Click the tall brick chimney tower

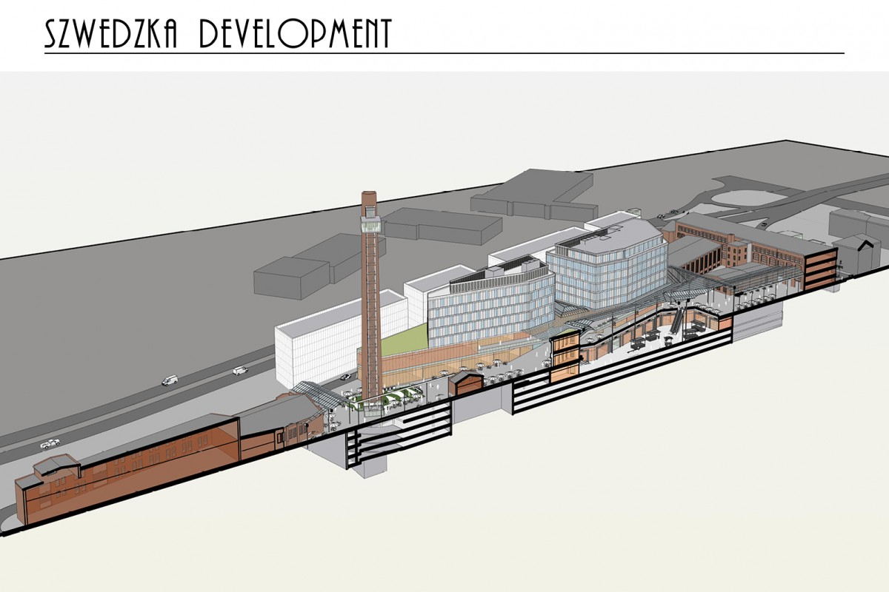tap(370, 296)
